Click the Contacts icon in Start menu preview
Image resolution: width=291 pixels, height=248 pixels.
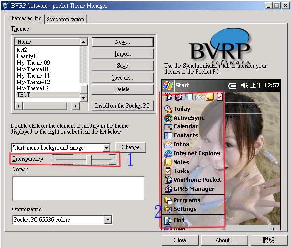168,136
